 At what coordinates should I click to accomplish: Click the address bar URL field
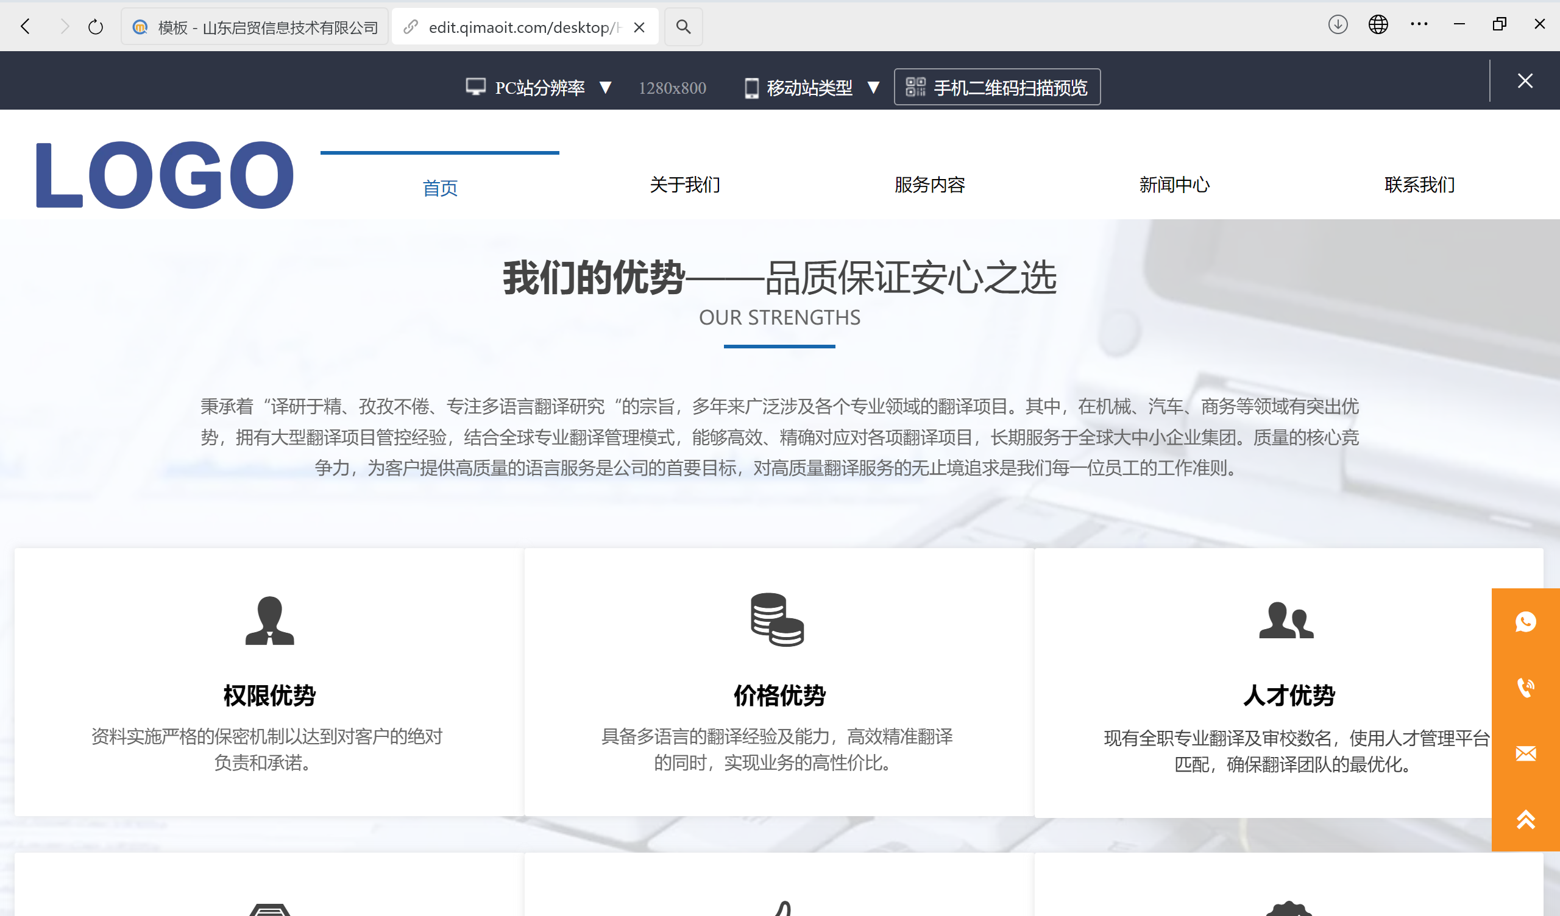(x=523, y=27)
